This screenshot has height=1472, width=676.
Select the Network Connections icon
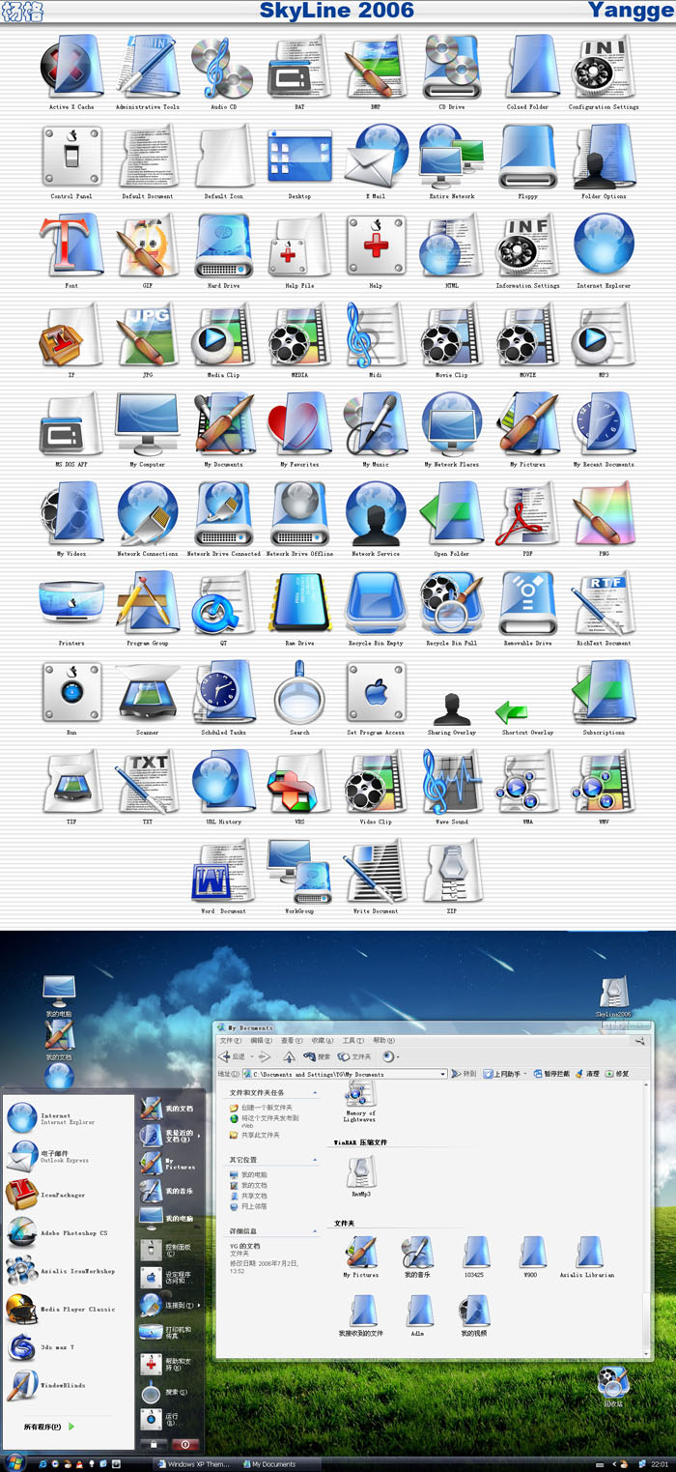click(x=147, y=513)
